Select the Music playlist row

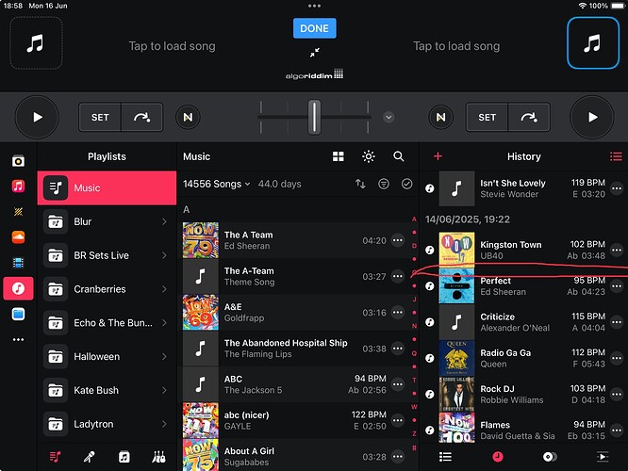107,188
